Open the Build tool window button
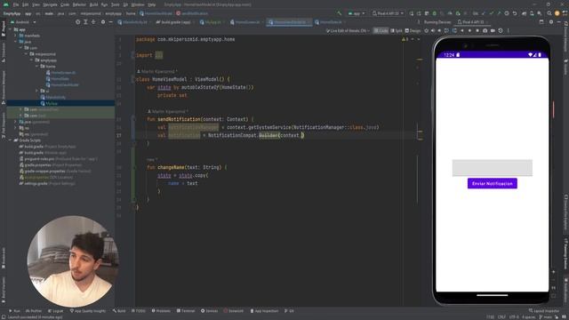This screenshot has height=320, width=569. coord(119,311)
